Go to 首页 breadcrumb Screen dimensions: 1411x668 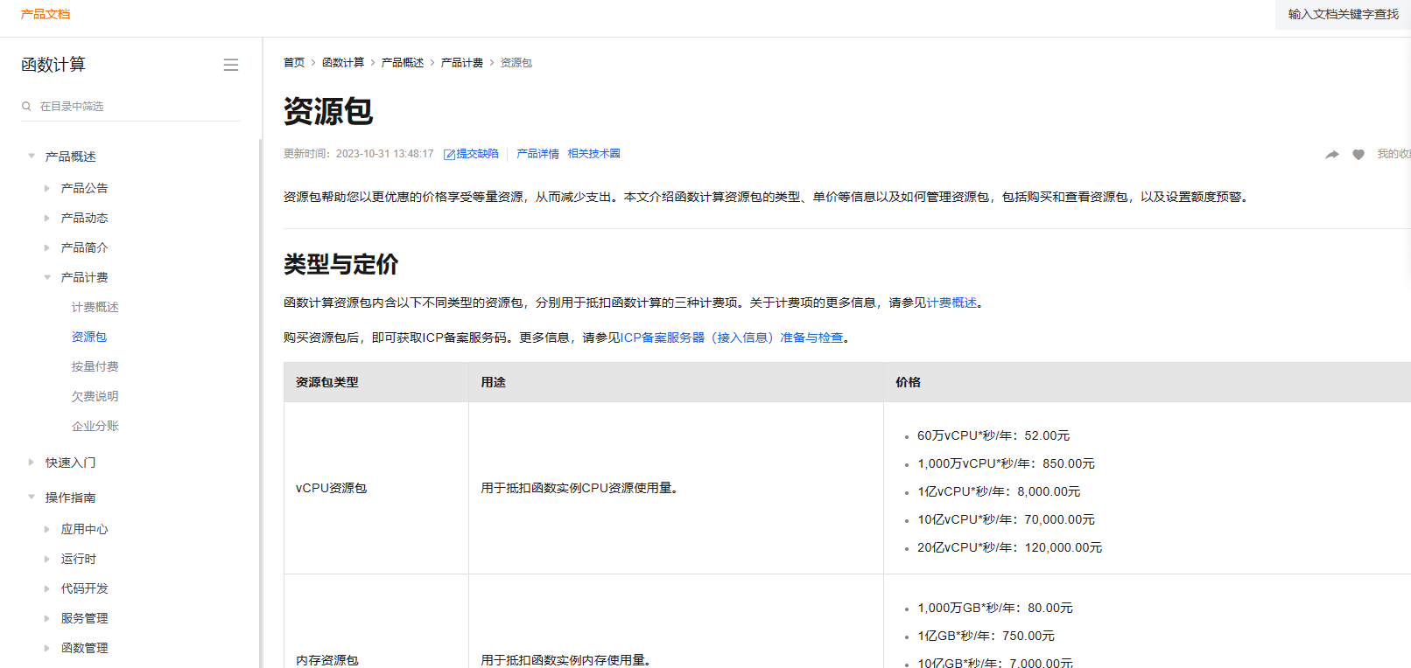294,63
